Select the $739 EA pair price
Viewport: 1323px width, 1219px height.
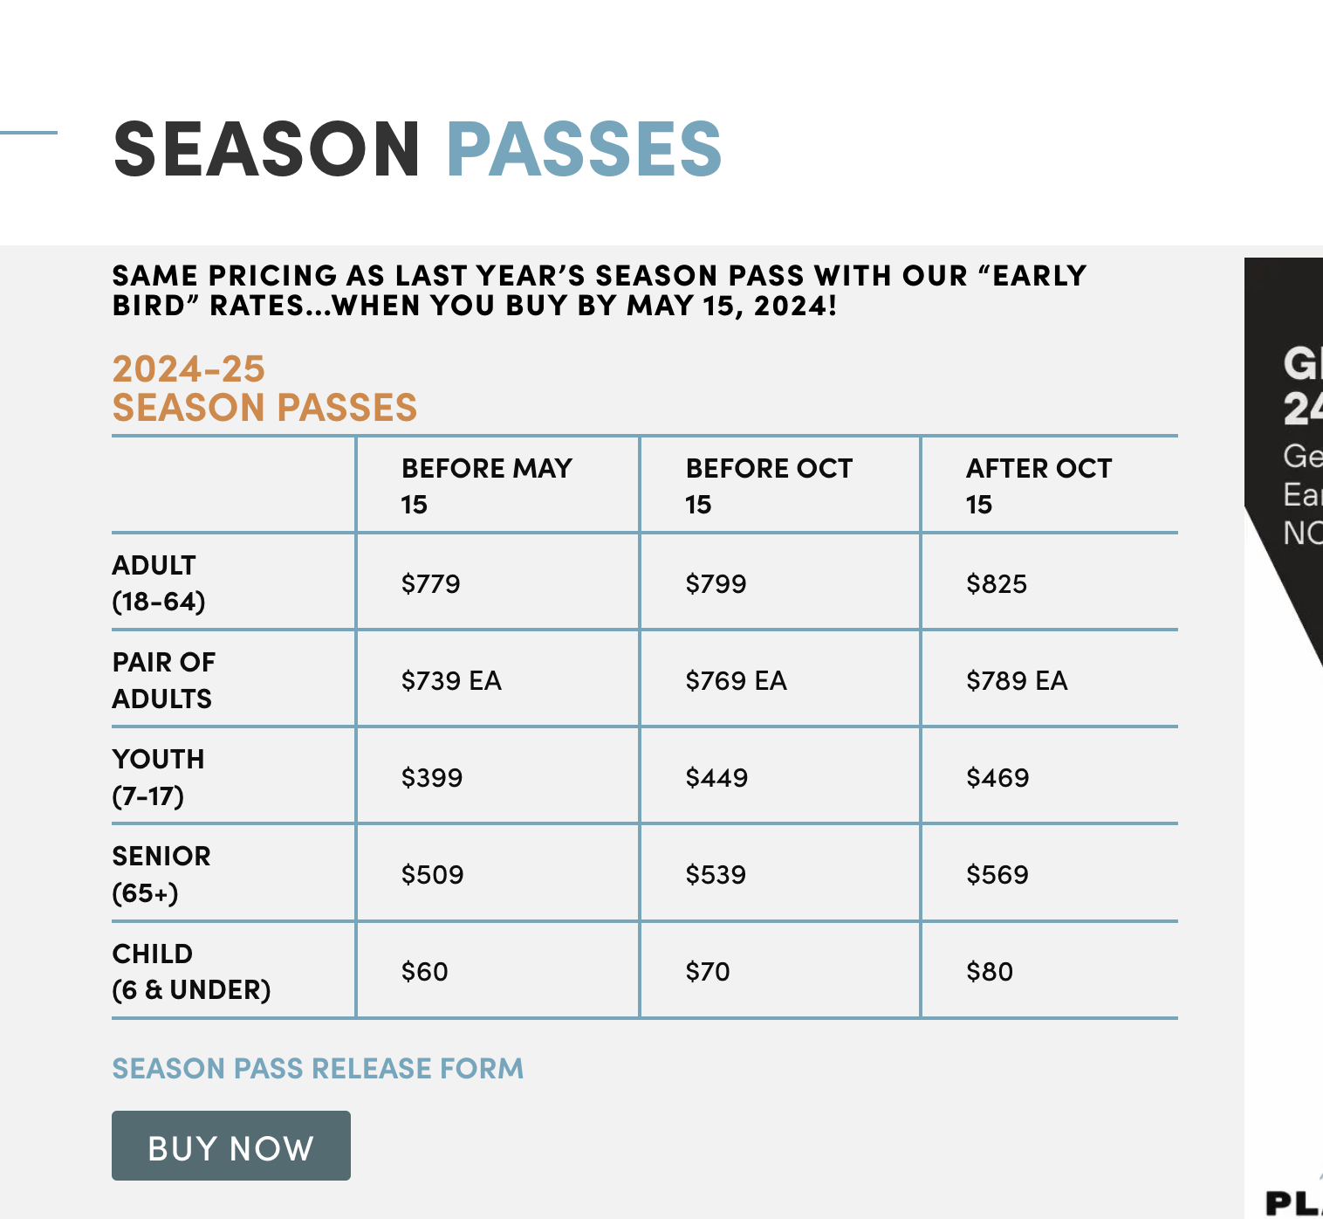tap(451, 680)
